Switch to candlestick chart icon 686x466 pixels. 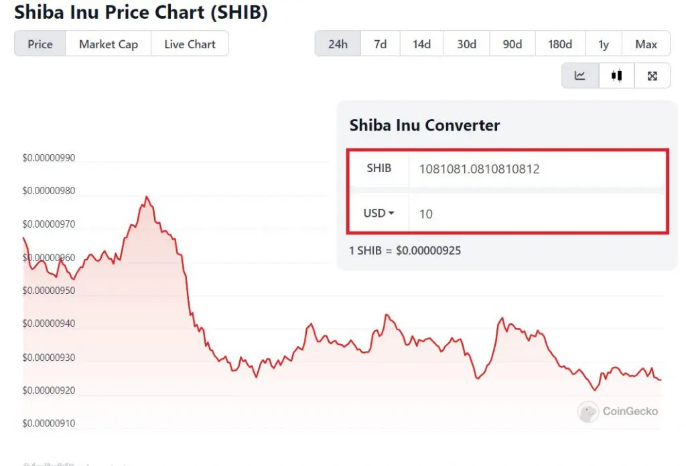pyautogui.click(x=616, y=76)
